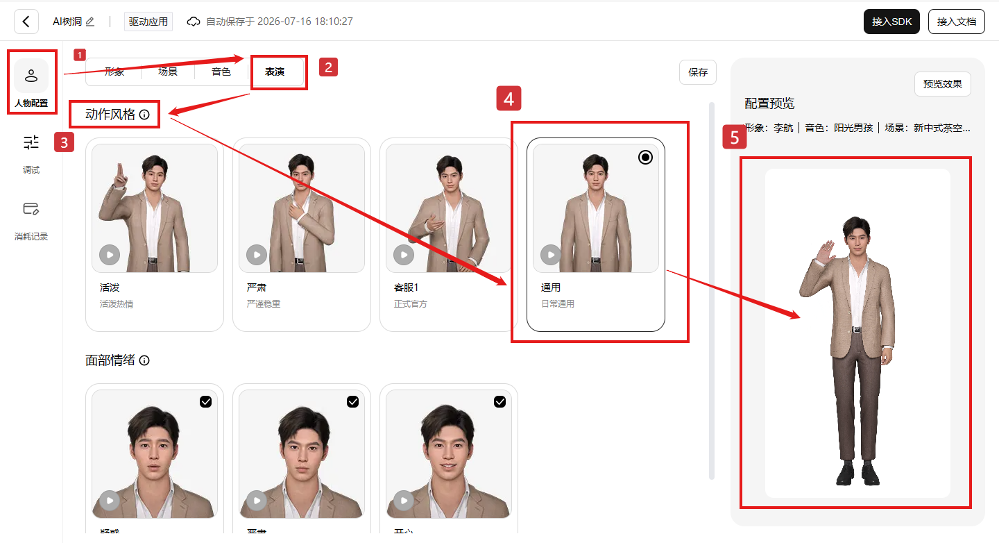Show info tooltip for 面部情绪
Screen dimensions: 999x543
click(144, 360)
